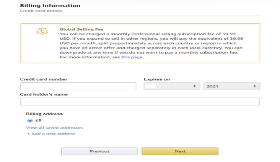The width and height of the screenshot is (280, 162).
Task: Click the Card holder's name label
Action: [x=44, y=94]
